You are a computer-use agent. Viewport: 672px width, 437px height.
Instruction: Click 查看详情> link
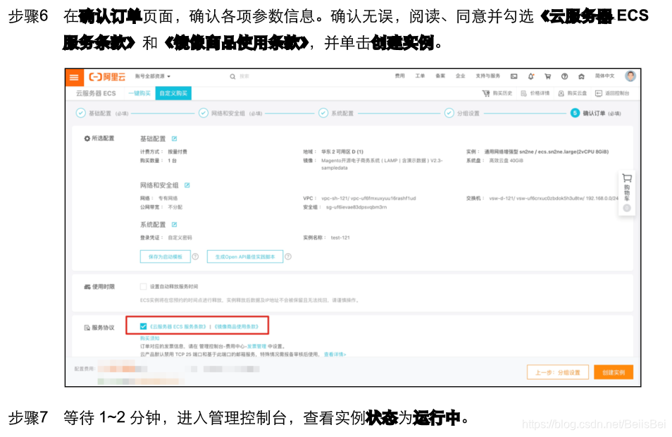335,355
